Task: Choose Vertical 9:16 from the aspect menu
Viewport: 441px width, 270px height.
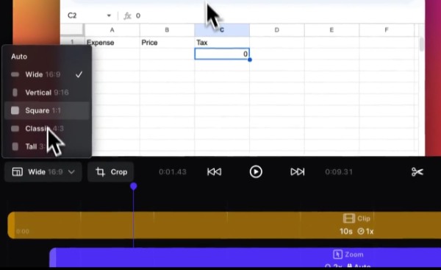Action: point(47,93)
